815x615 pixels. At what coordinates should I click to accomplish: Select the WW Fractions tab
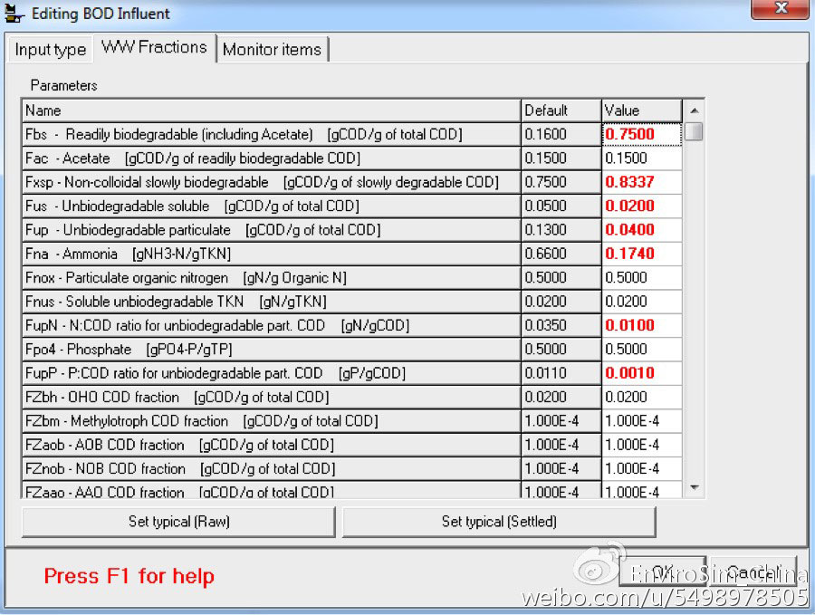tap(154, 48)
